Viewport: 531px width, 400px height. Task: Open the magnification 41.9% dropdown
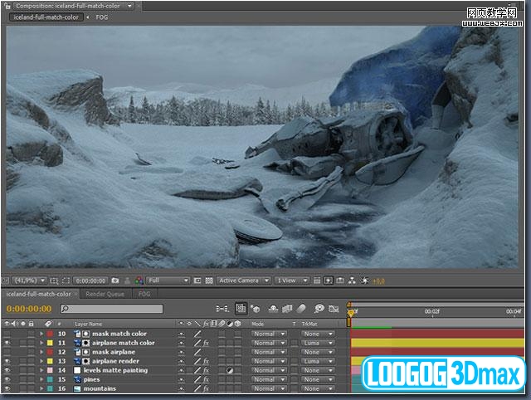[x=29, y=280]
